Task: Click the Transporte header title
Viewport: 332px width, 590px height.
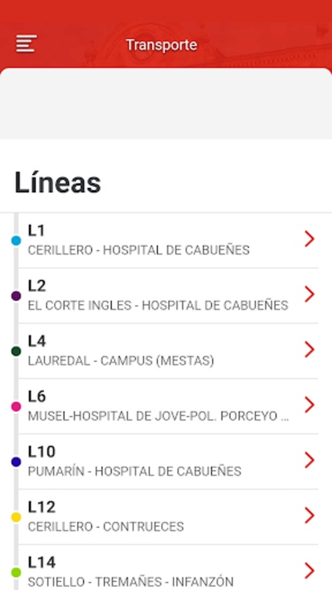Action: [162, 45]
